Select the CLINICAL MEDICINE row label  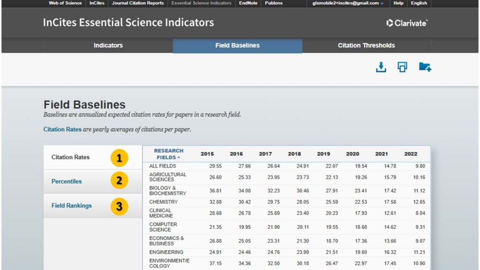pyautogui.click(x=161, y=213)
